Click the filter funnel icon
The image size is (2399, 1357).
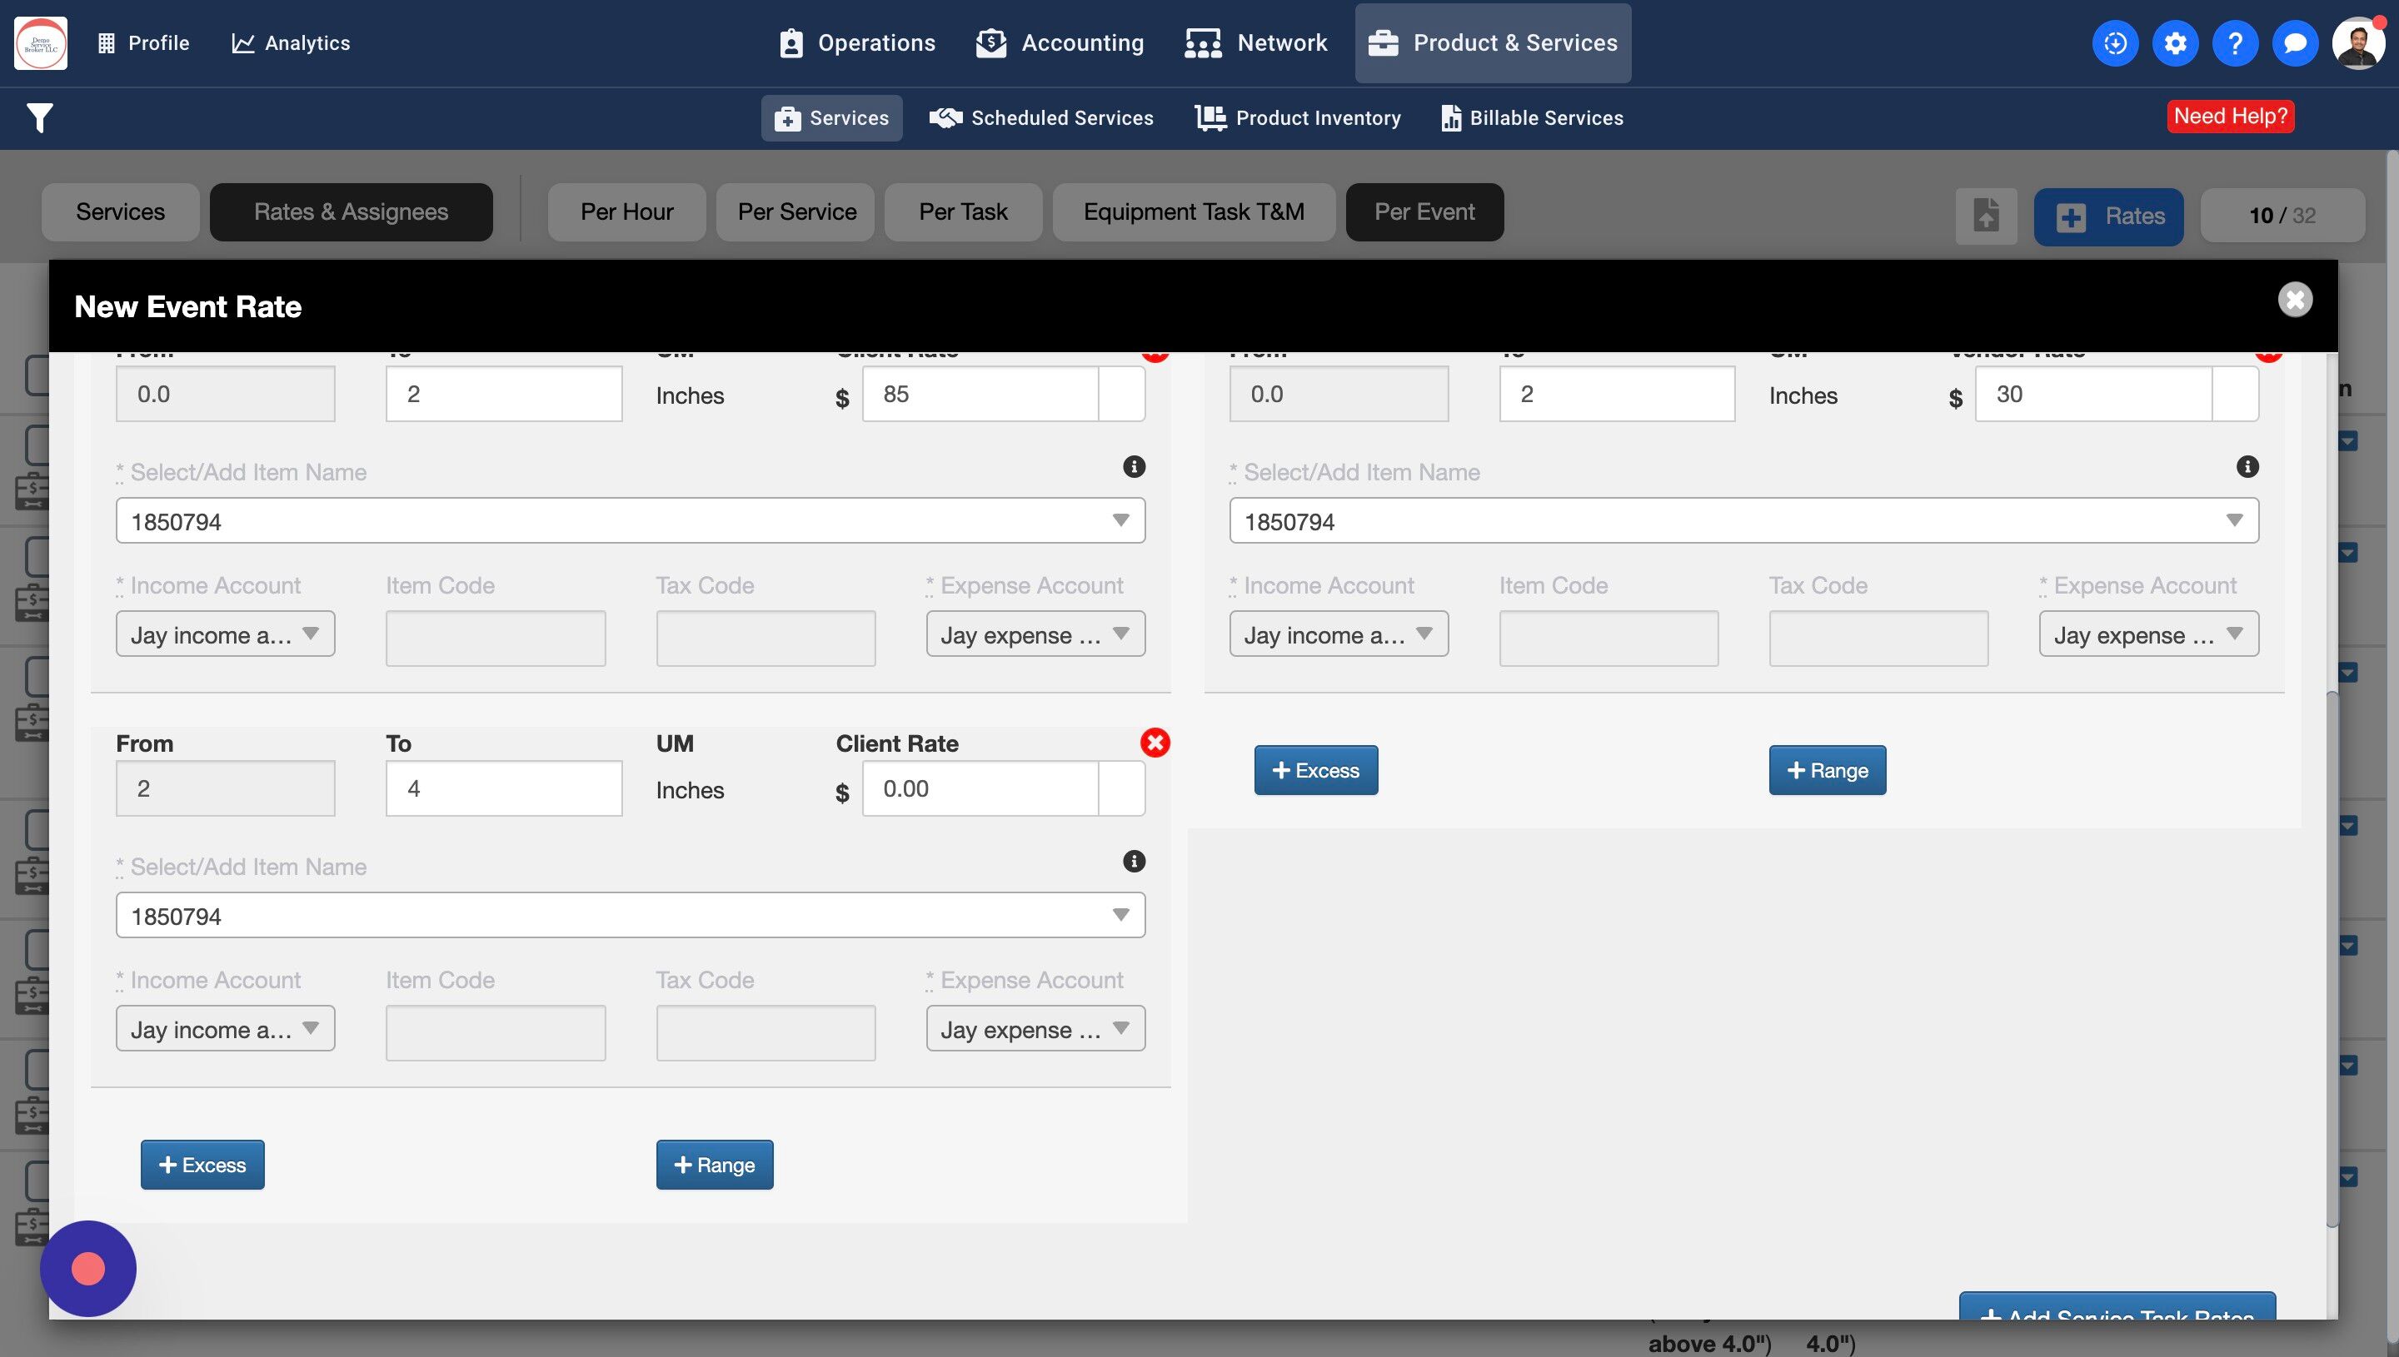(40, 117)
